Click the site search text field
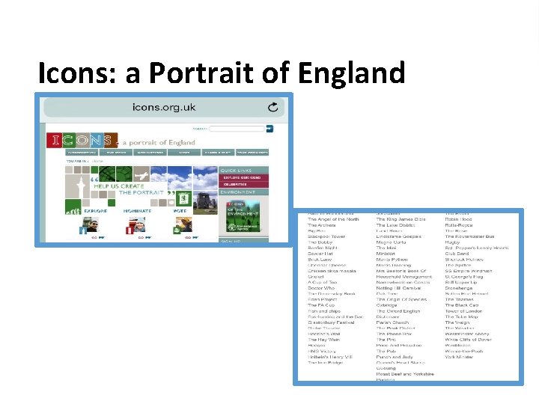 pyautogui.click(x=237, y=129)
